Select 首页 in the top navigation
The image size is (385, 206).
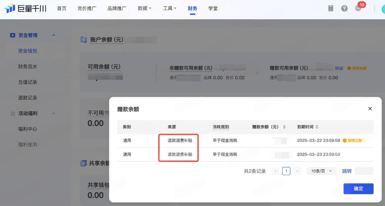point(61,8)
